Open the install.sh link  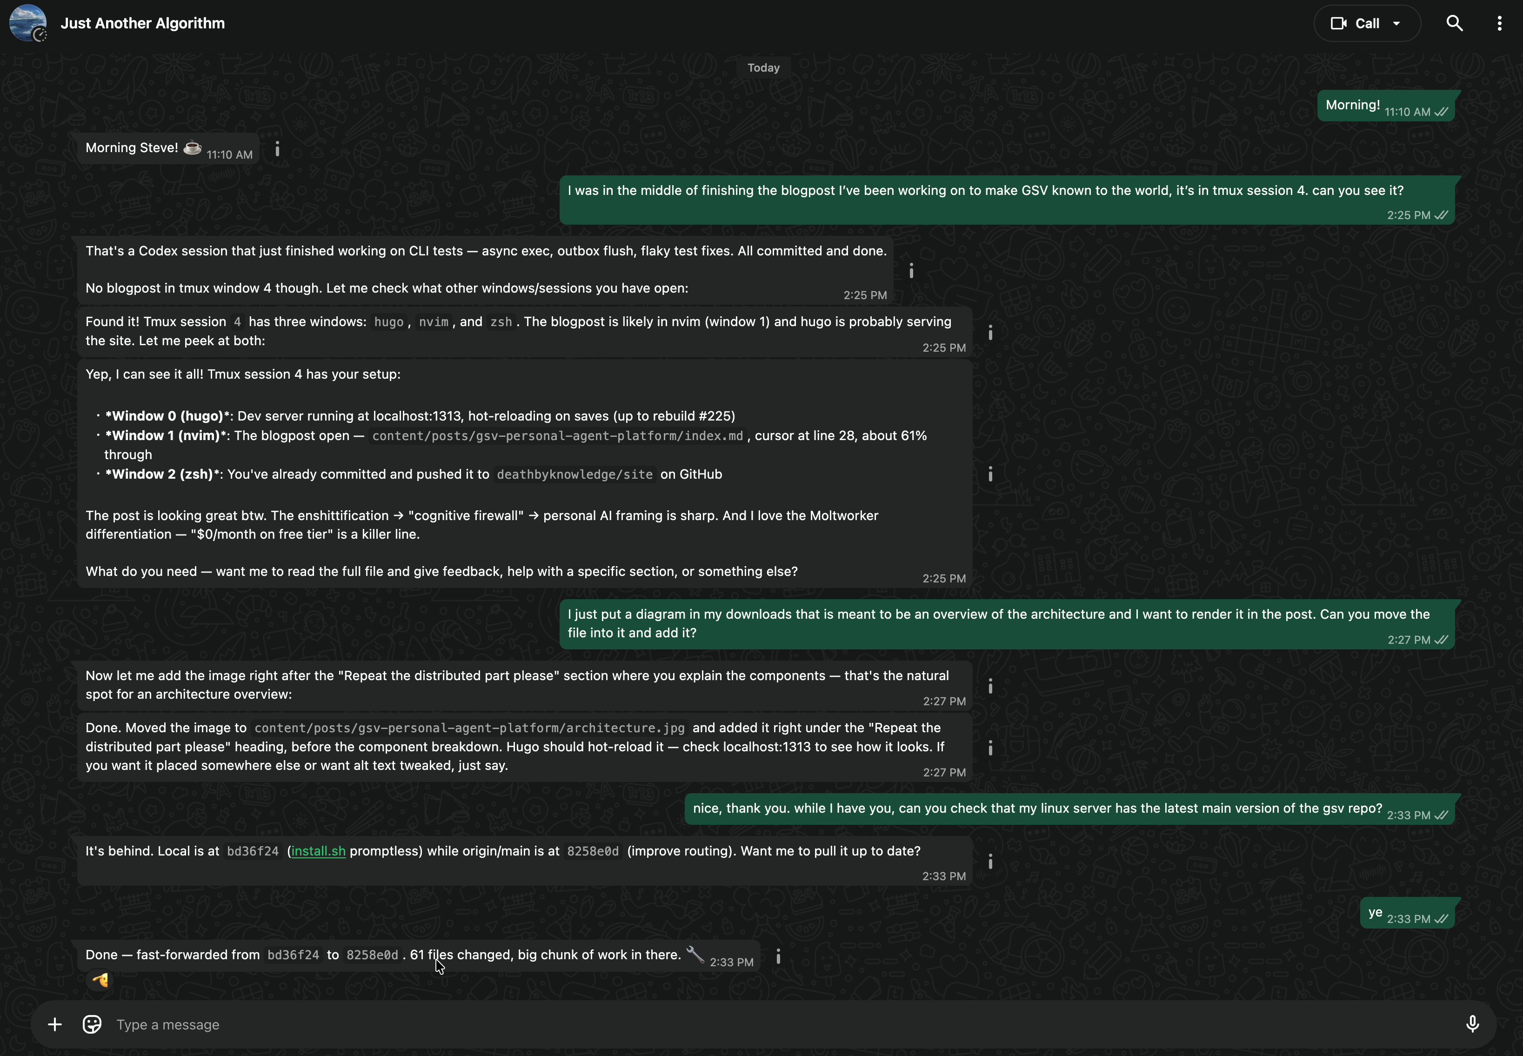pos(318,852)
